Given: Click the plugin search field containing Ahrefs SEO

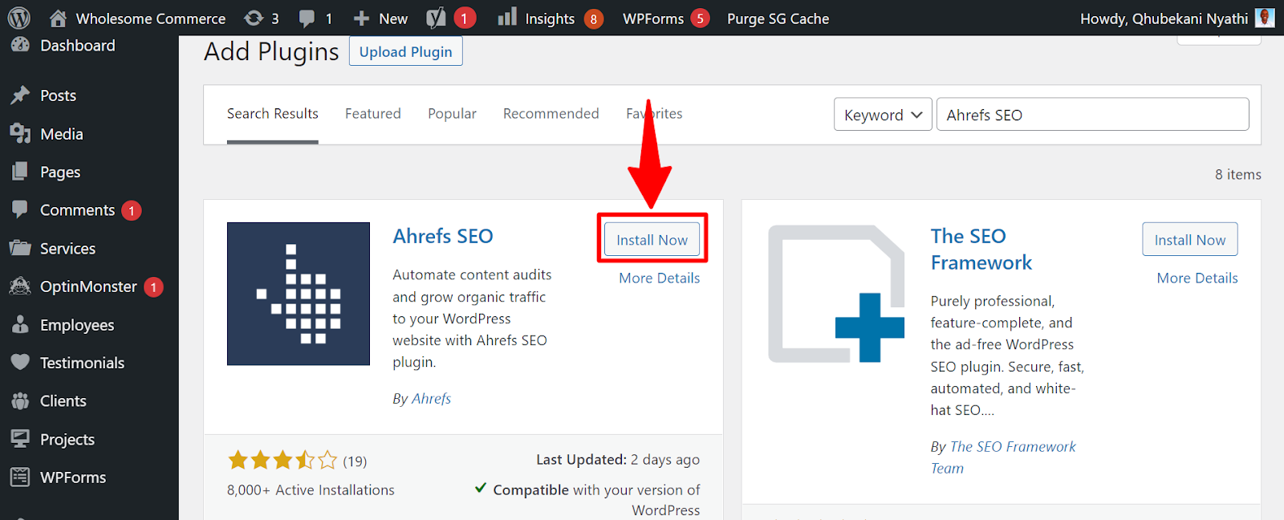Looking at the screenshot, I should tap(1093, 115).
